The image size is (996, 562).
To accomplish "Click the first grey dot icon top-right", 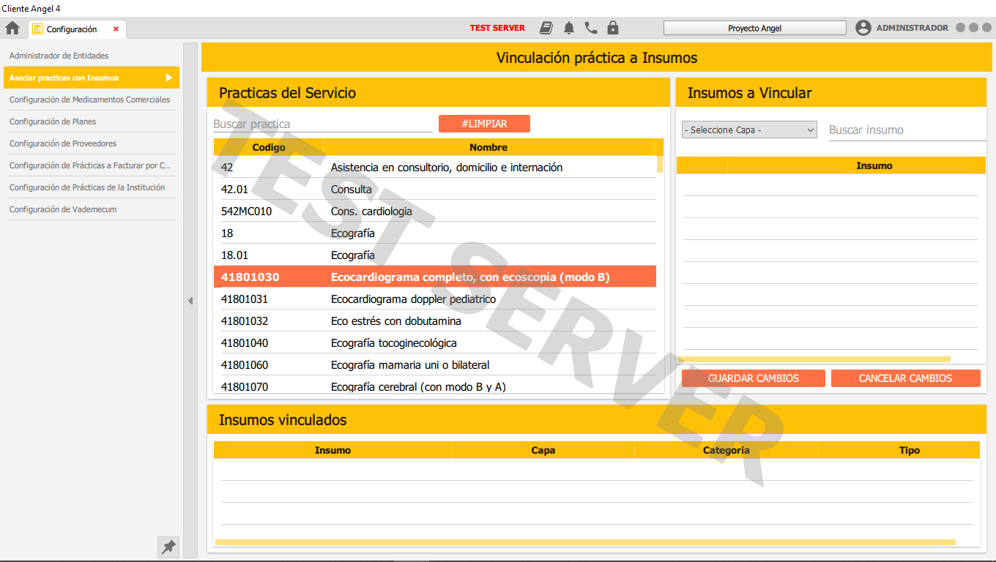I will point(960,27).
